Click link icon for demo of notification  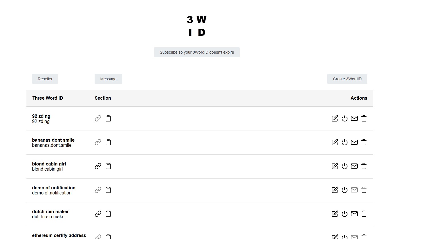tap(98, 190)
